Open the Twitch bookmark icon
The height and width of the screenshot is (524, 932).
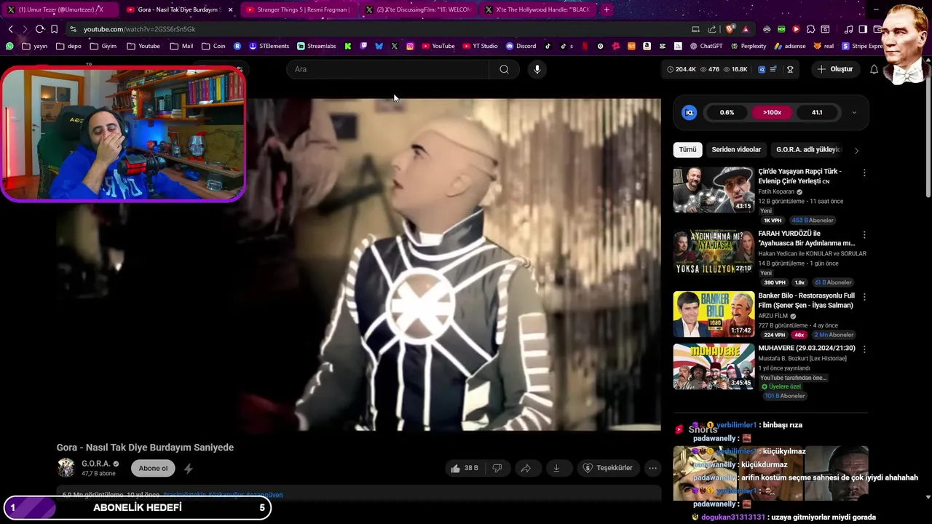tap(364, 46)
